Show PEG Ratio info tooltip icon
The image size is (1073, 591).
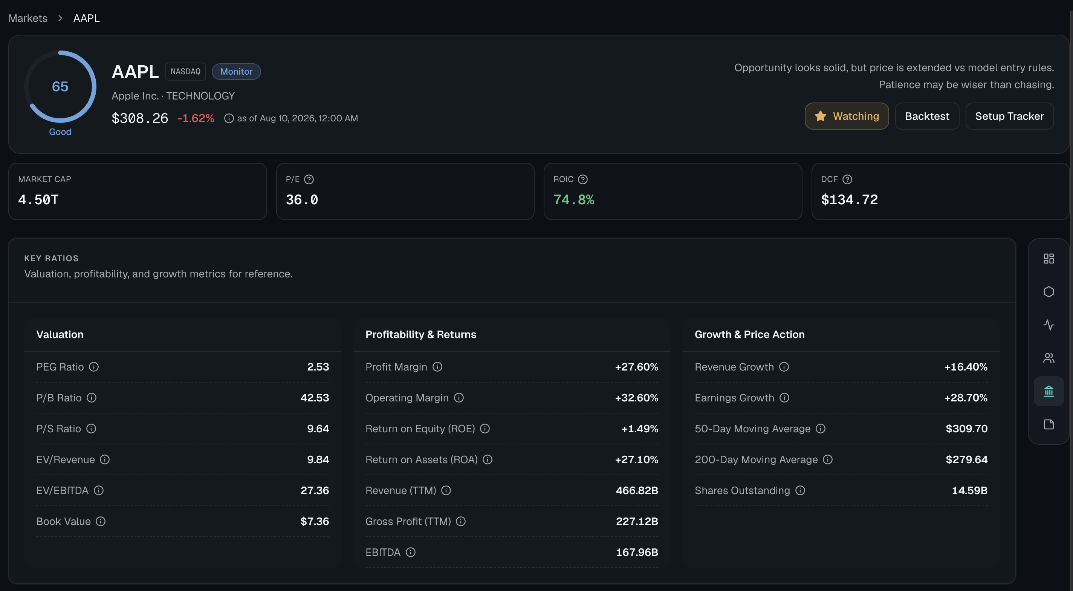94,367
